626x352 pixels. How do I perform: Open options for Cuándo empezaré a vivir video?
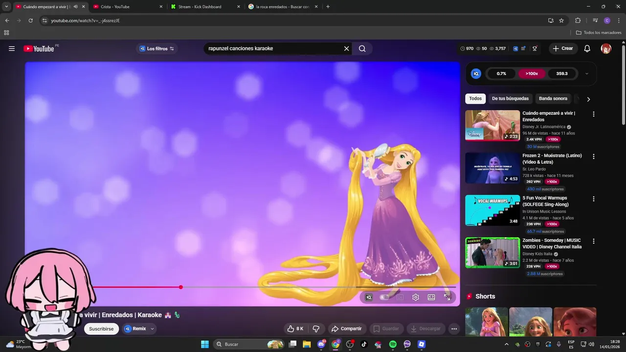tap(594, 114)
